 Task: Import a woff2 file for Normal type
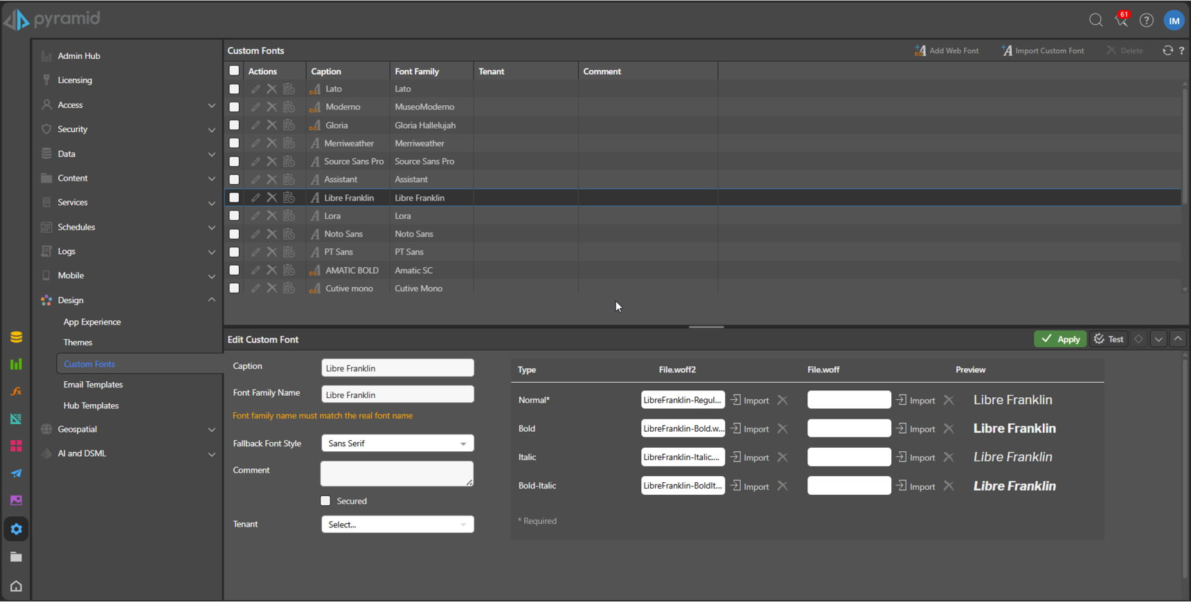point(750,400)
